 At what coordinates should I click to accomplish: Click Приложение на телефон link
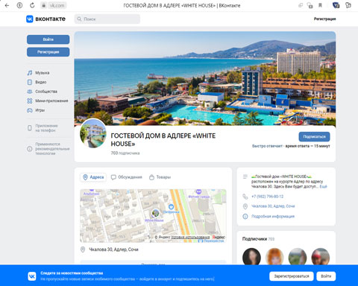(x=46, y=128)
